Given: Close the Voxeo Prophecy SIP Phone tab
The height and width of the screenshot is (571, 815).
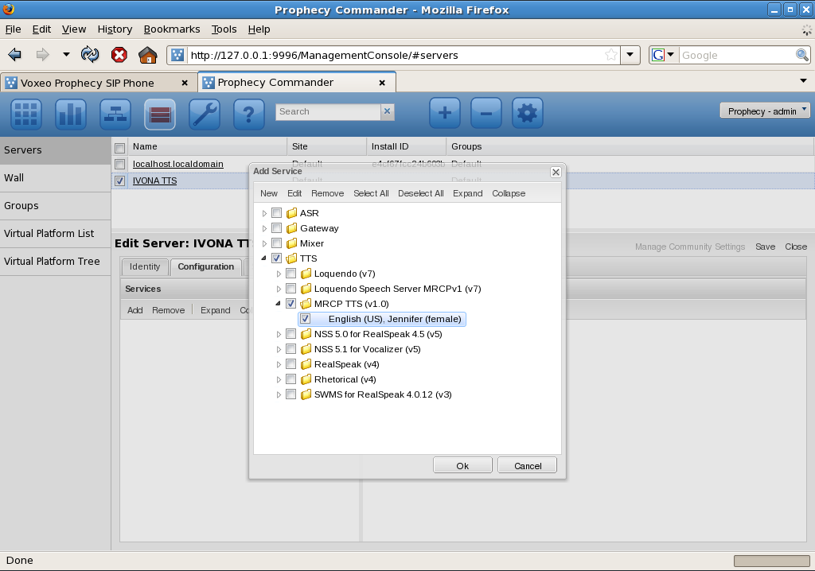Looking at the screenshot, I should point(185,83).
